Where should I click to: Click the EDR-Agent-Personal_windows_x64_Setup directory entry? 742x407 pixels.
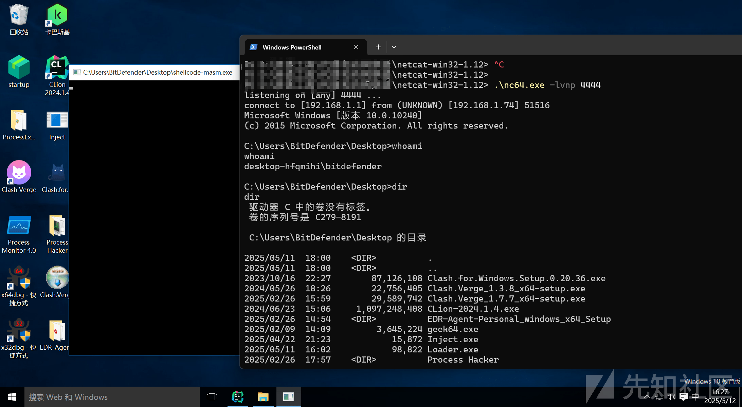[519, 319]
